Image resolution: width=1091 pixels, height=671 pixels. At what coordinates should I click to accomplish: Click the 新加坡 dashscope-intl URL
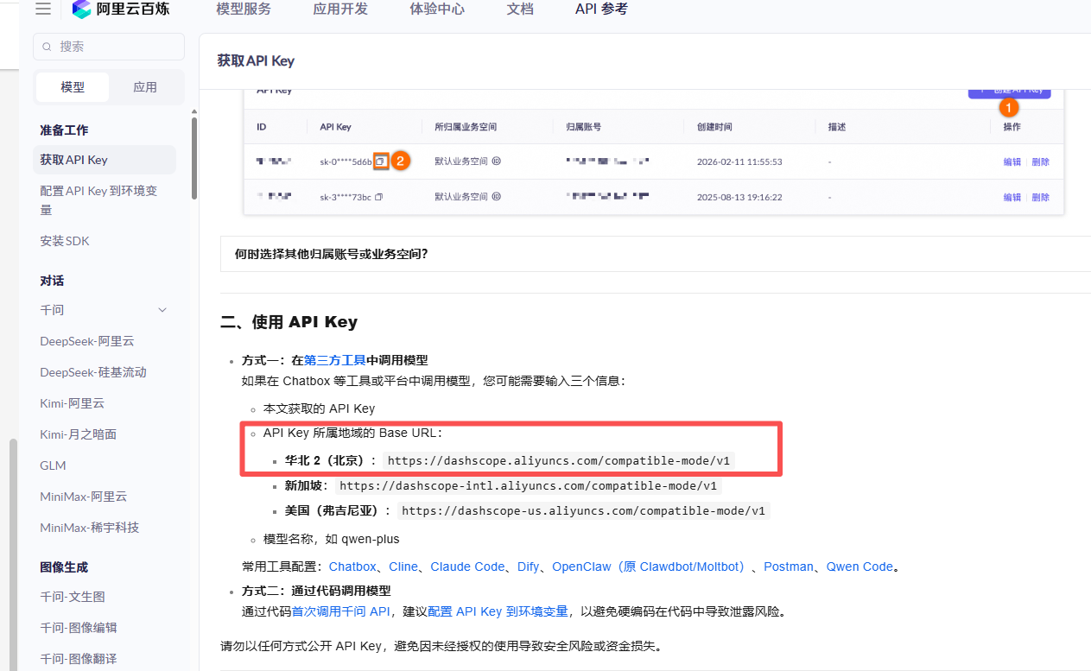click(x=528, y=485)
